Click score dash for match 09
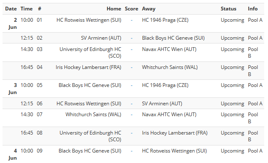This screenshot has width=268, height=163. 131,151
